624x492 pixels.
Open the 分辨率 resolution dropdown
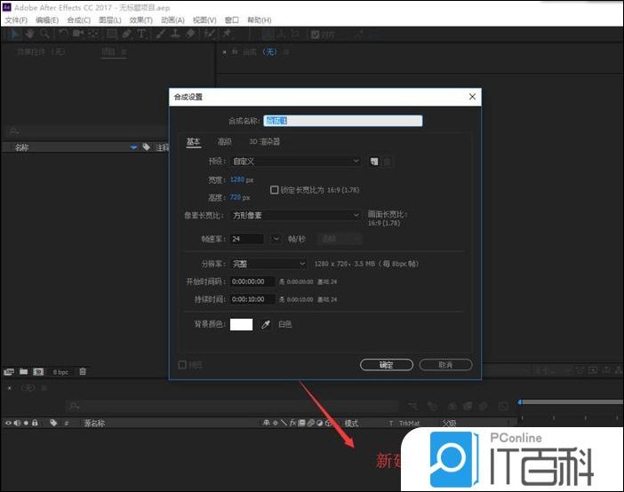268,264
